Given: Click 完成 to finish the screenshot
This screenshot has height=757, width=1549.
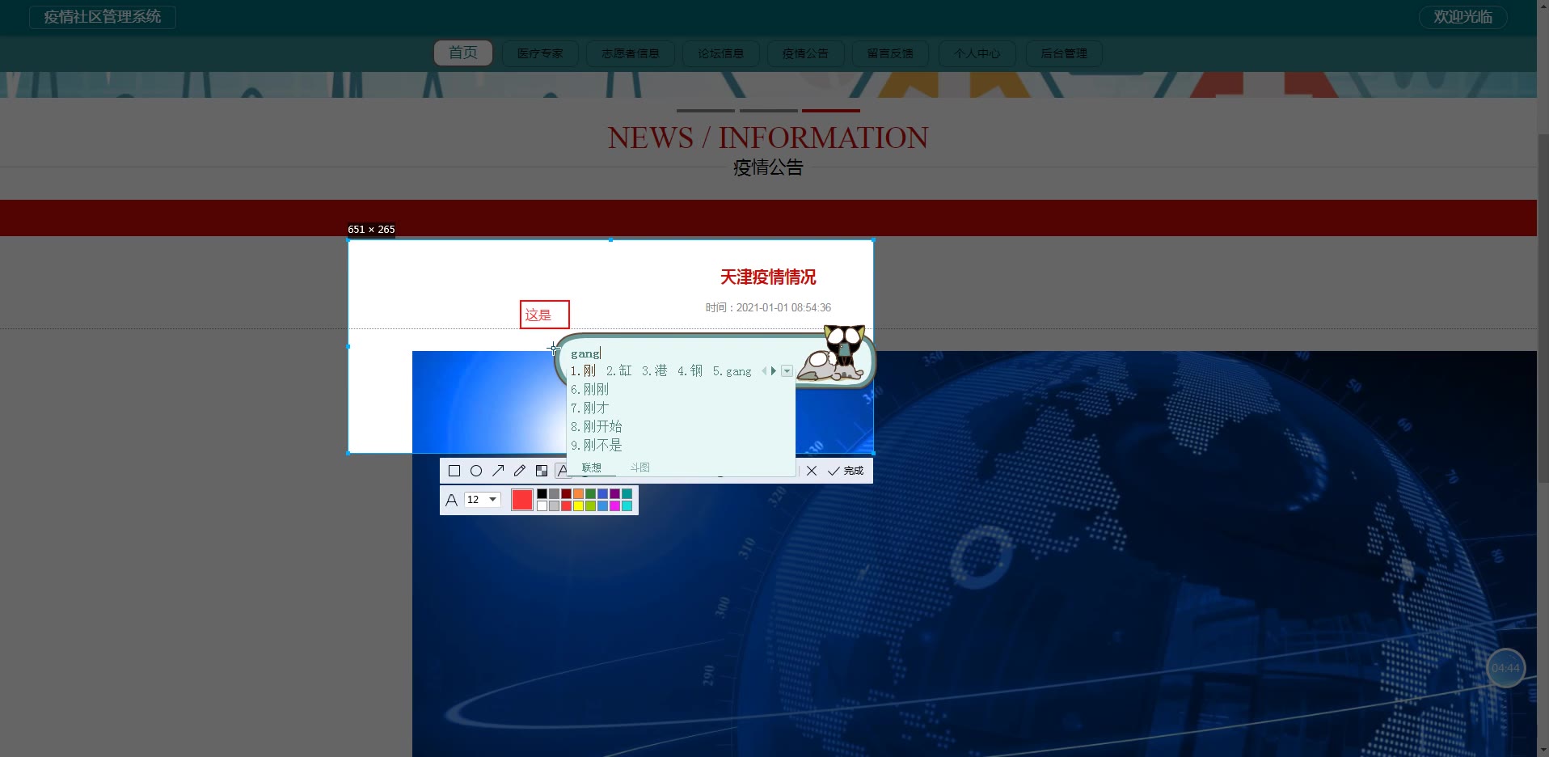Looking at the screenshot, I should tap(846, 471).
